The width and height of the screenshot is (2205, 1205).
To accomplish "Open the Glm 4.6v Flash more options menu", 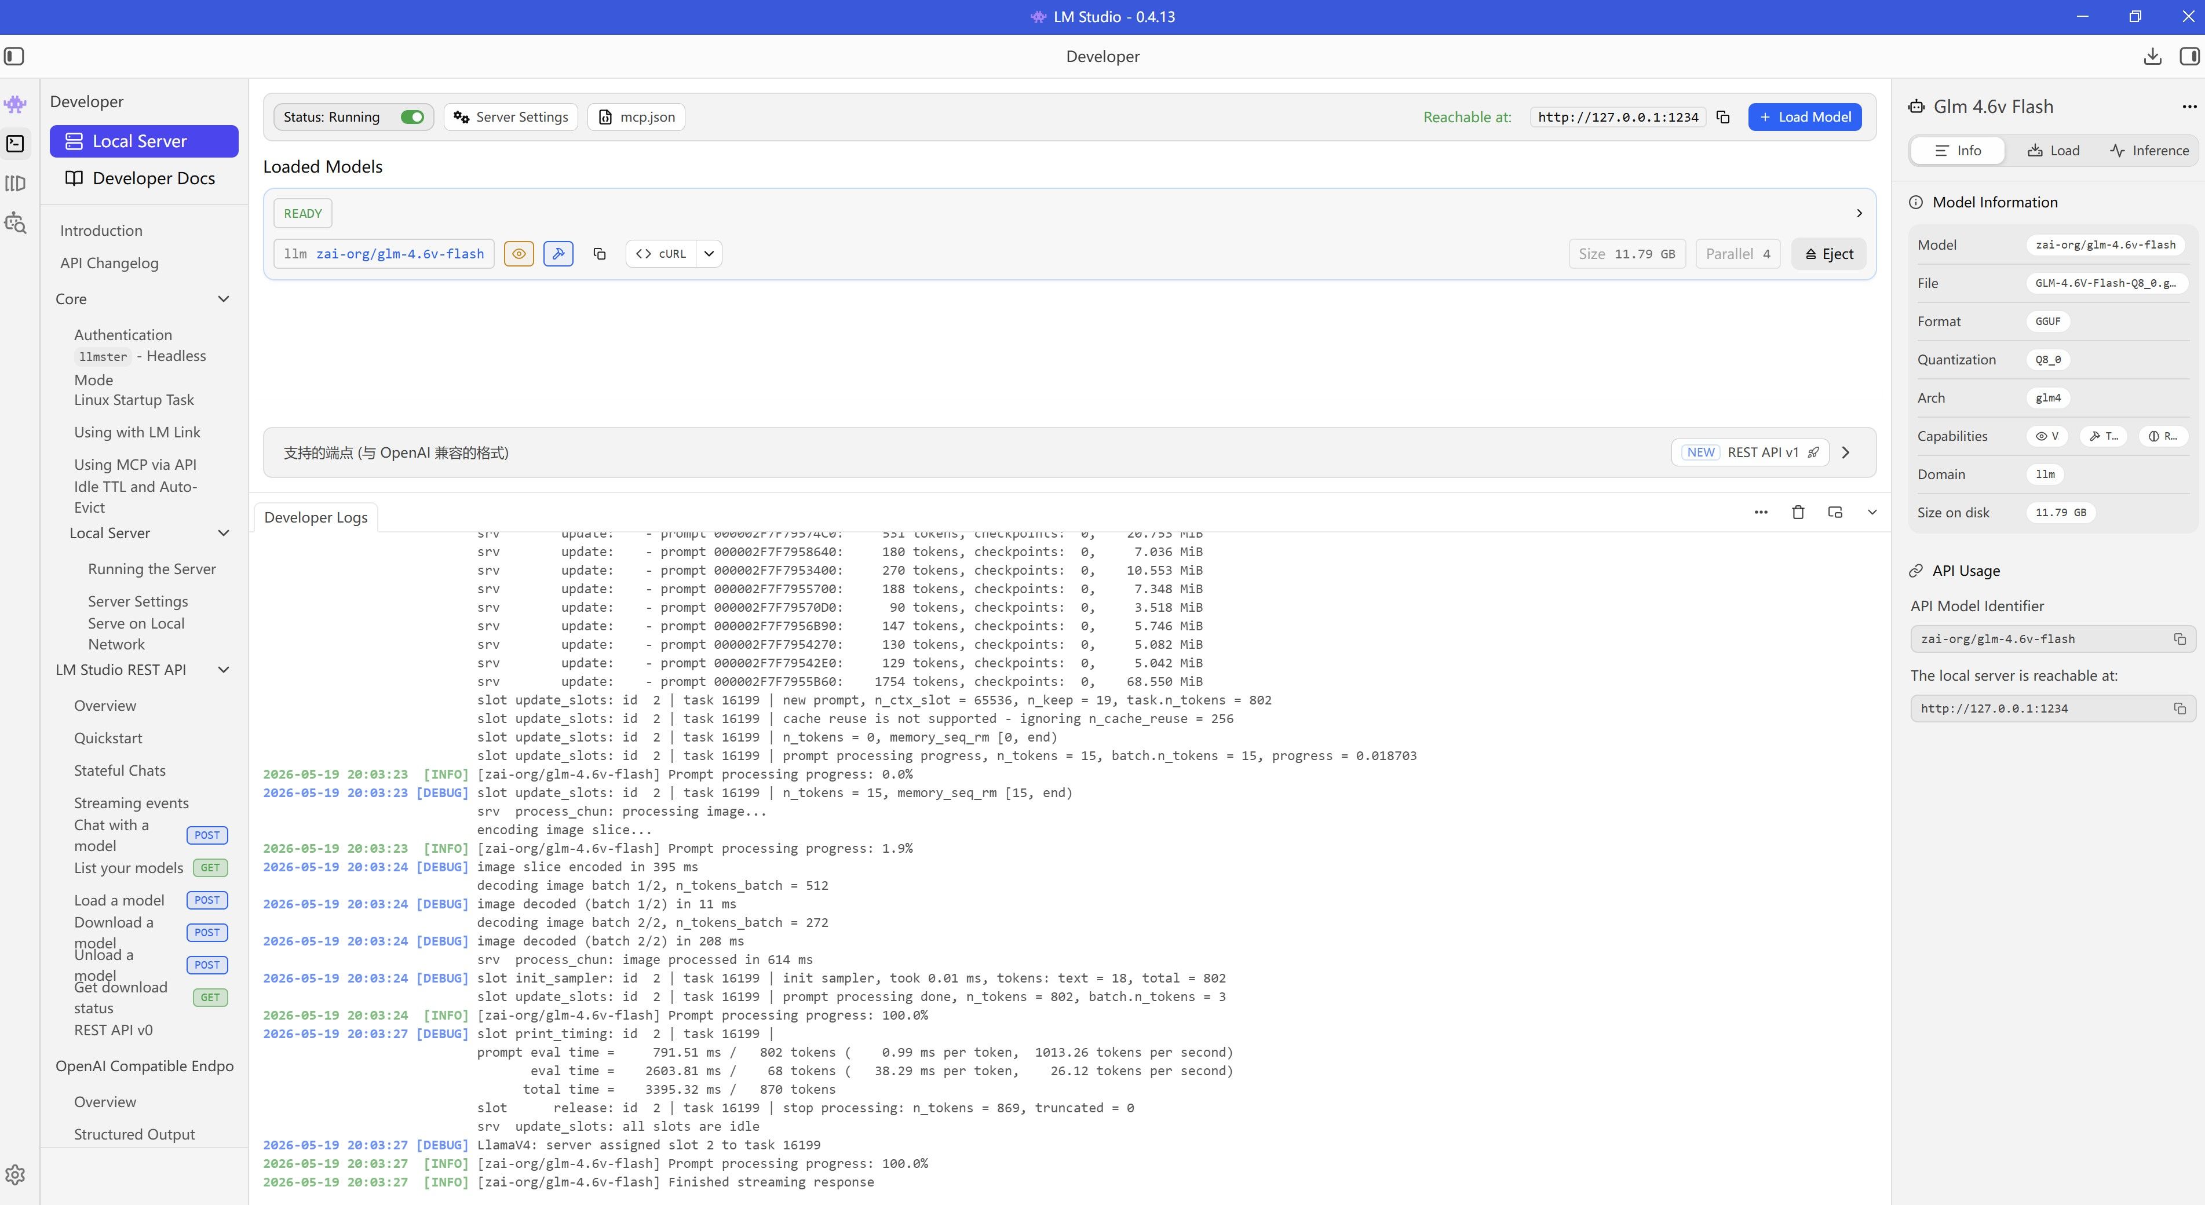I will pyautogui.click(x=2189, y=107).
